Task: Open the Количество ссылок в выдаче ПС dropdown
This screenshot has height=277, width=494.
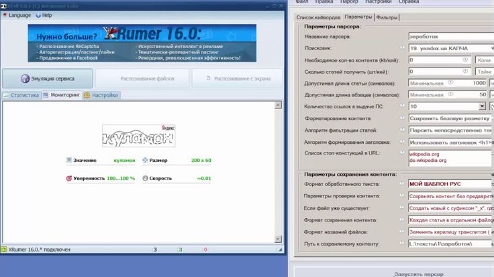Action: (x=482, y=106)
